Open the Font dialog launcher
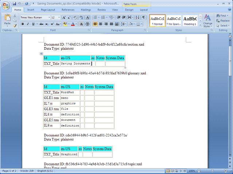 coord(89,30)
